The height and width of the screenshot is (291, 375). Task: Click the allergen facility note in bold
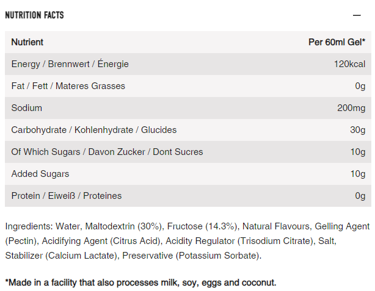pyautogui.click(x=140, y=282)
